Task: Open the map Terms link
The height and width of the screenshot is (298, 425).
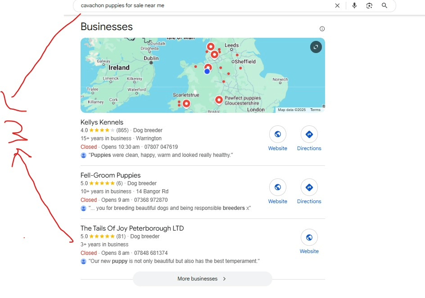Action: pos(315,110)
